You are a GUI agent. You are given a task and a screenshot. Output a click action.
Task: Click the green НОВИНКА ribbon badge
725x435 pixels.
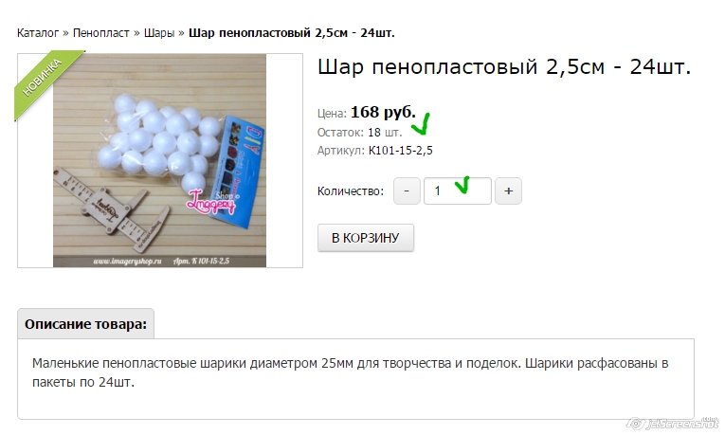pos(45,82)
